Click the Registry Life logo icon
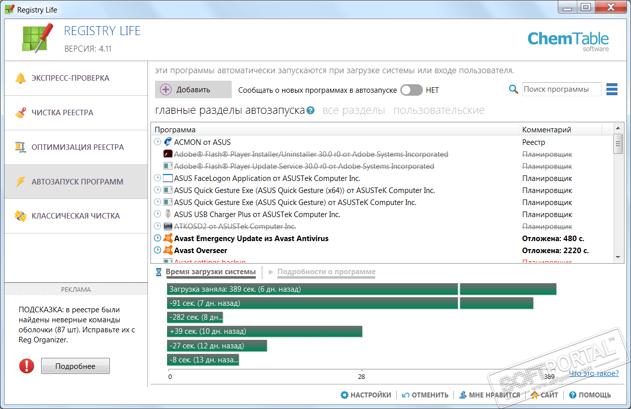The image size is (631, 409). click(38, 38)
